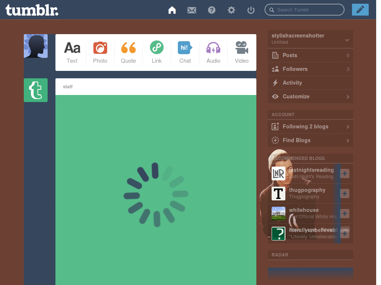Click the staff blog avatar
Image resolution: width=381 pixels, height=285 pixels.
[36, 90]
